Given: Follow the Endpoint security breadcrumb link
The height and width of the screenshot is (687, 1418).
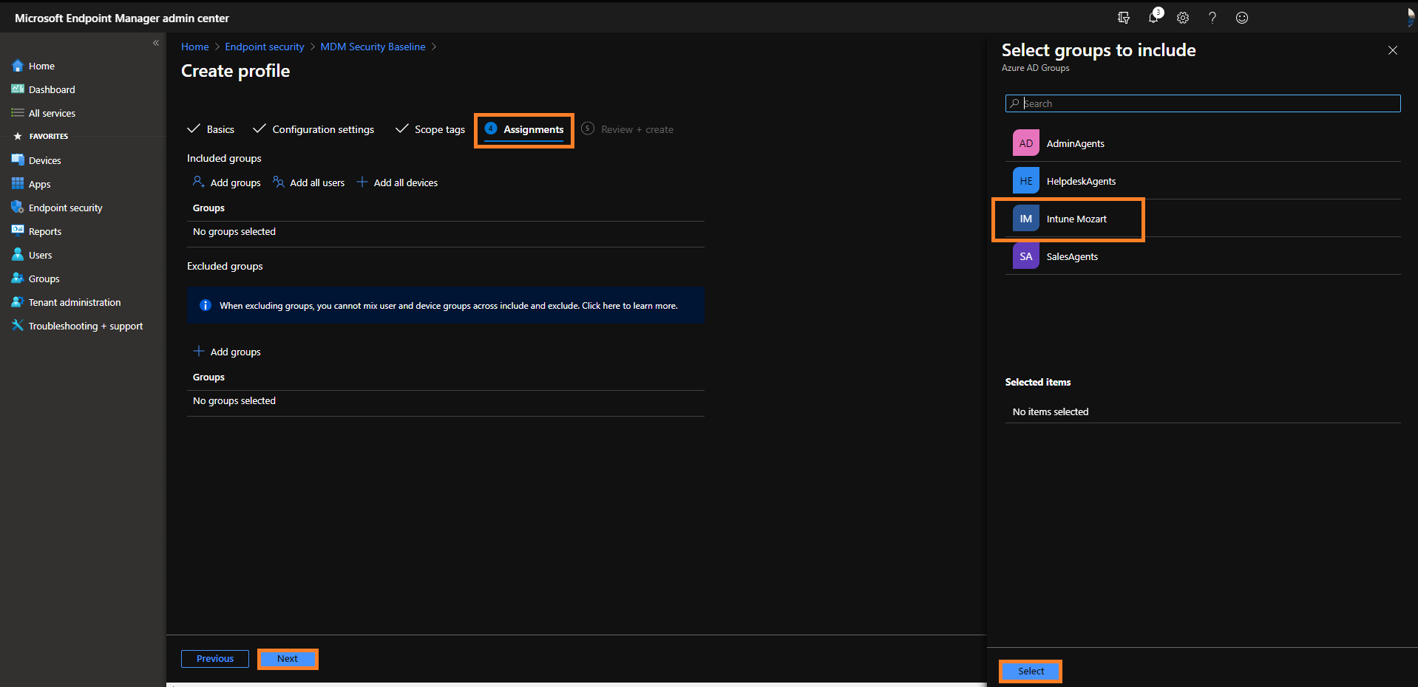Looking at the screenshot, I should (265, 47).
